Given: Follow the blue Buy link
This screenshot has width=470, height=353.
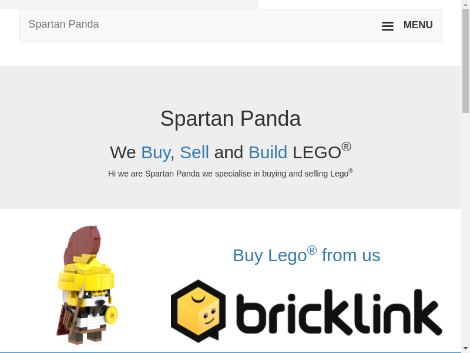Looking at the screenshot, I should [156, 152].
